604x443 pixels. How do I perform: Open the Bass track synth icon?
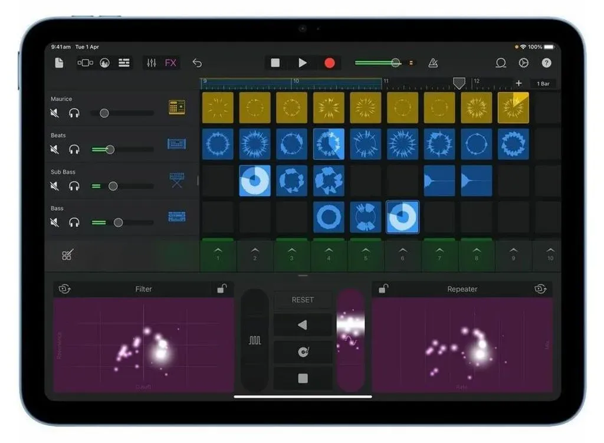click(177, 216)
